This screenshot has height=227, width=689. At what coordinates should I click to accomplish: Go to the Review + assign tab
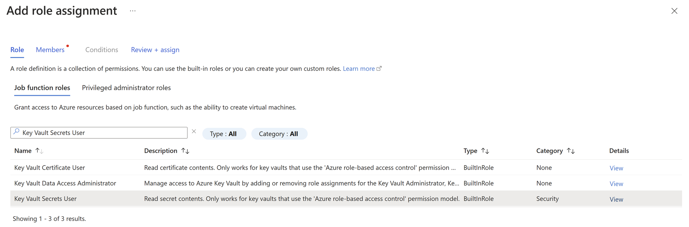tap(155, 50)
